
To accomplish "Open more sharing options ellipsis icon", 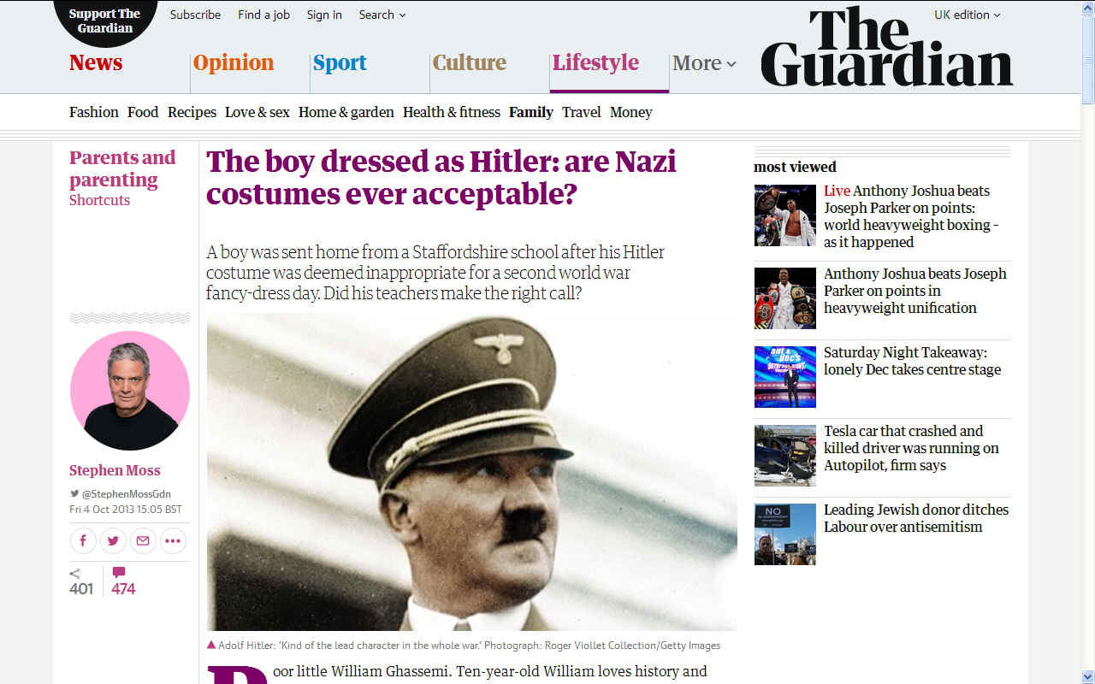I will [173, 540].
